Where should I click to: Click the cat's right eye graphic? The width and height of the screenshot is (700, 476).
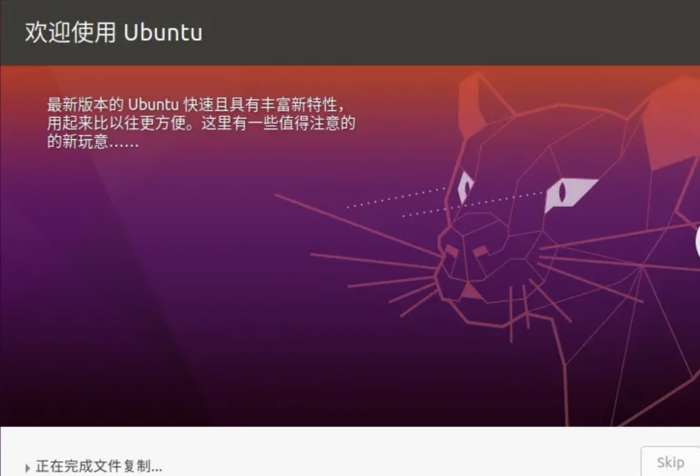(570, 194)
